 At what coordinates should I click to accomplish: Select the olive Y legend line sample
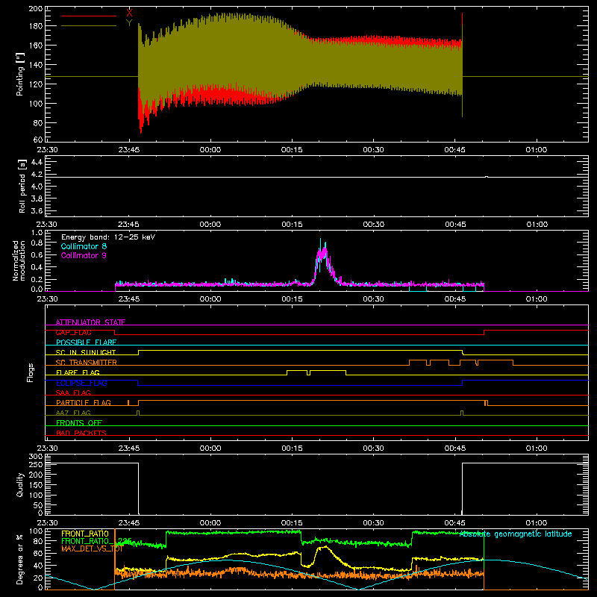click(89, 25)
